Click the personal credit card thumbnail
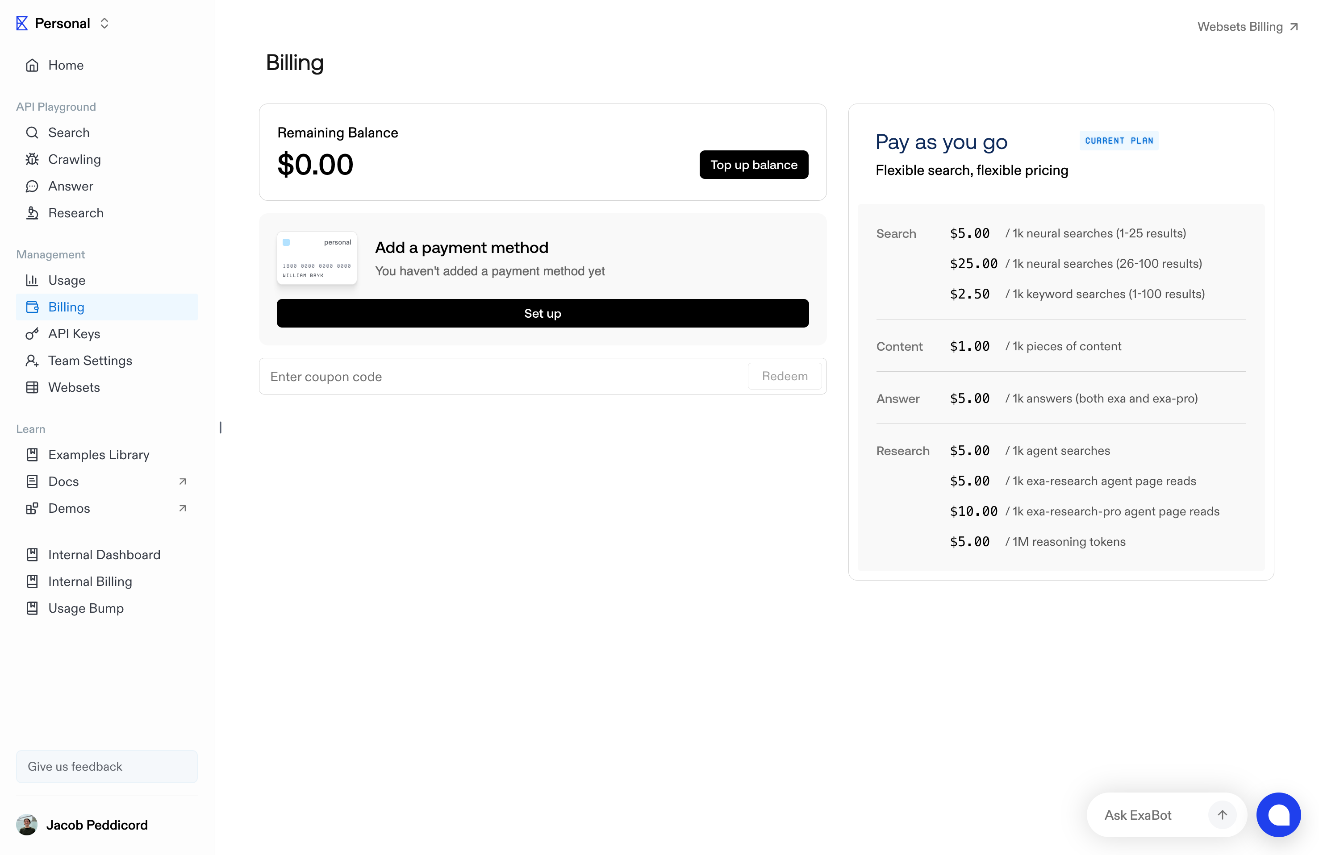Image resolution: width=1319 pixels, height=855 pixels. (317, 258)
